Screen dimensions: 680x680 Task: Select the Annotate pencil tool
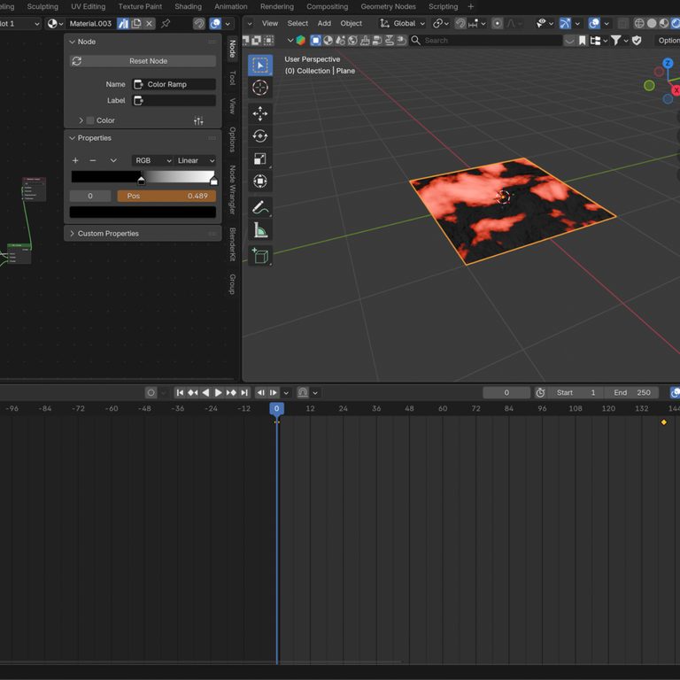259,207
